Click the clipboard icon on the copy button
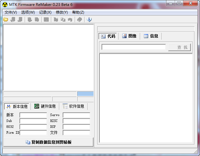Screen dimensions: 200x156 pyautogui.click(x=28, y=142)
